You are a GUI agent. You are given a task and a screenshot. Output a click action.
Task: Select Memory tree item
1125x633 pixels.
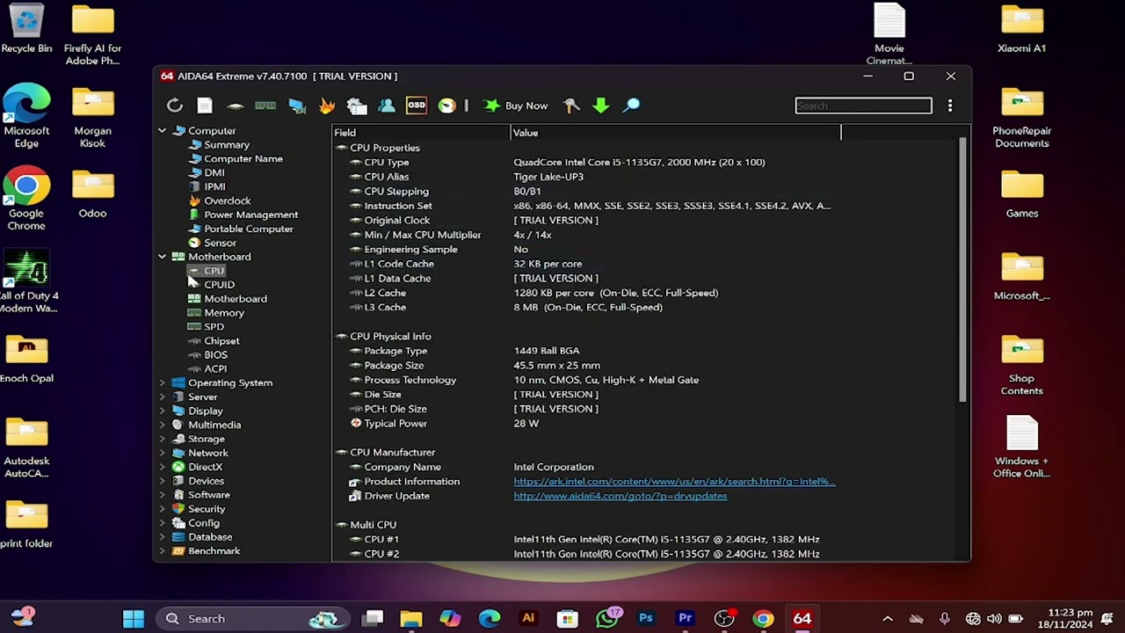point(224,313)
